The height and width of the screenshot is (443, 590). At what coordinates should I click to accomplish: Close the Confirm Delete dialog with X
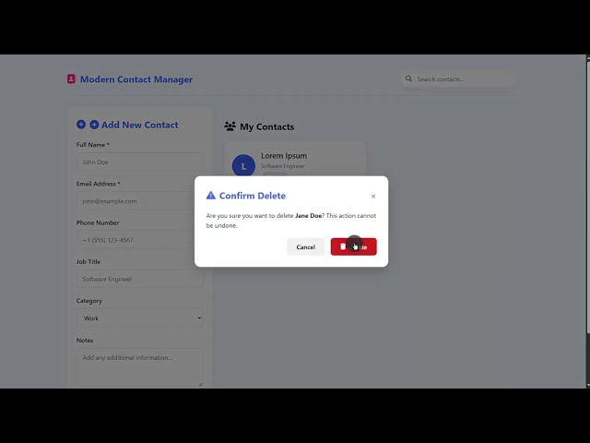[373, 197]
